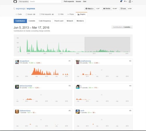Open the notifications bell icon
Image resolution: width=146 pixels, height=131 pixels.
121,1
